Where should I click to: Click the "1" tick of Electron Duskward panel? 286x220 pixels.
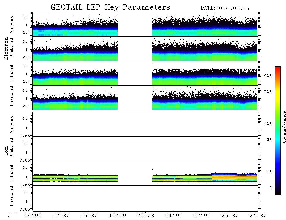pos(27,49)
